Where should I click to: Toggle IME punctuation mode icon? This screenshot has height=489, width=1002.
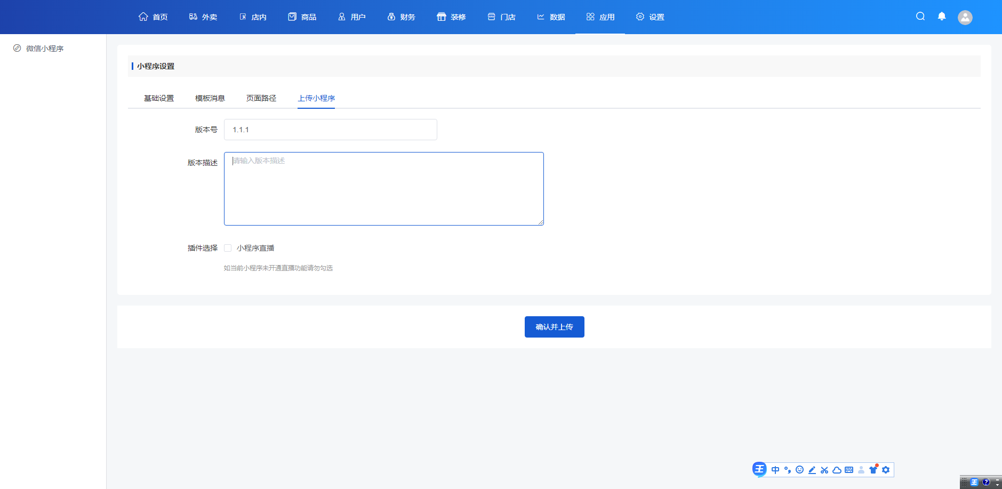788,470
